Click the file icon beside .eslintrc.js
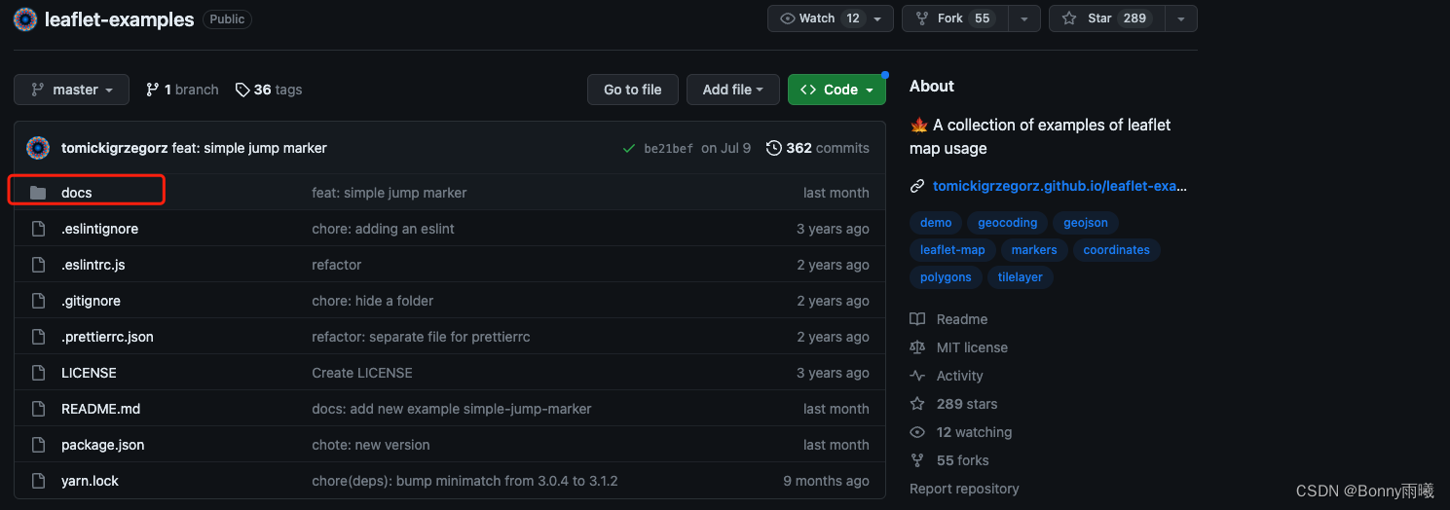The image size is (1450, 510). pyautogui.click(x=38, y=265)
